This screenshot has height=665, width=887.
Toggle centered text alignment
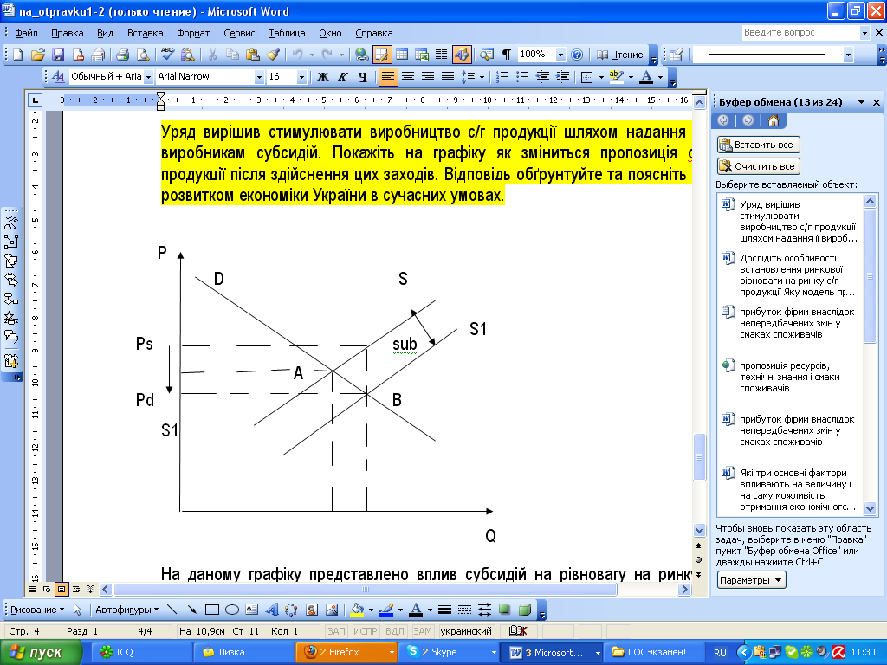[x=408, y=76]
